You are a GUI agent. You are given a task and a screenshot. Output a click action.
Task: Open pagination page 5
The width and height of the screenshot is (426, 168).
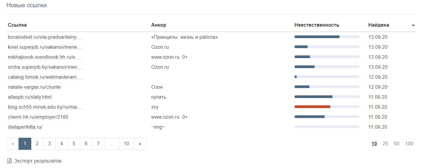click(74, 144)
